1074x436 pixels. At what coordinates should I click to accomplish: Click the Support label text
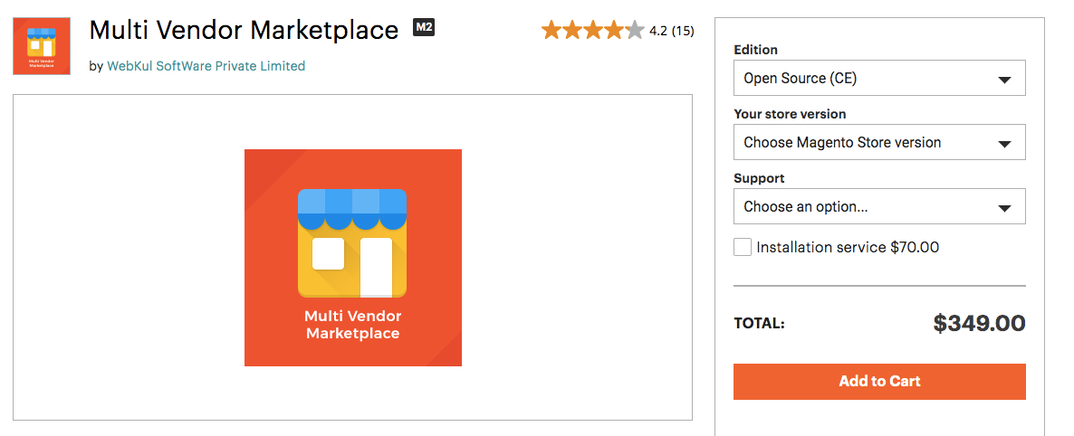(759, 178)
